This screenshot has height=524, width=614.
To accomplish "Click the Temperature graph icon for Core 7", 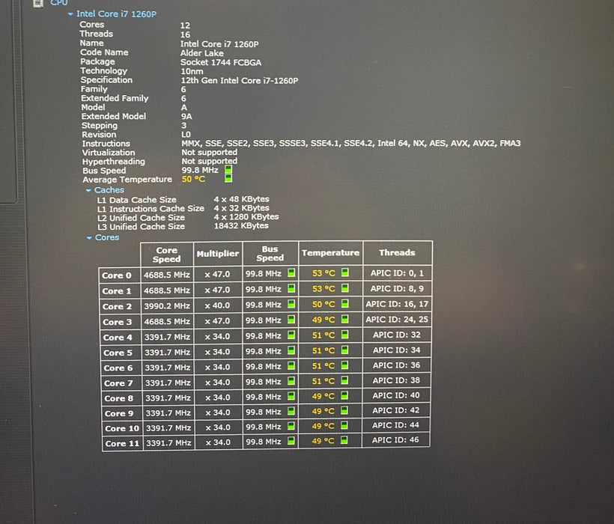I will [x=346, y=381].
